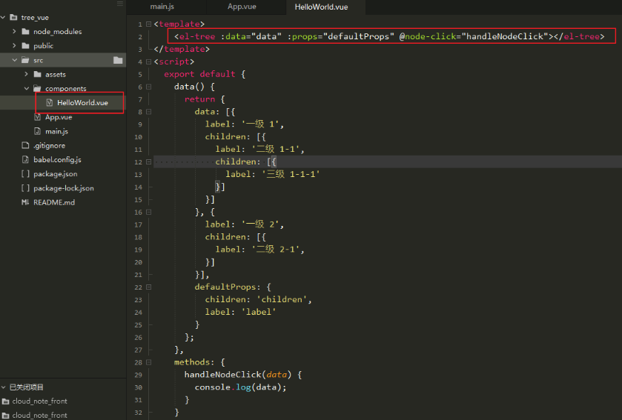The height and width of the screenshot is (420, 622).
Task: Select the first cloud_note_front closed project
Action: [40, 401]
